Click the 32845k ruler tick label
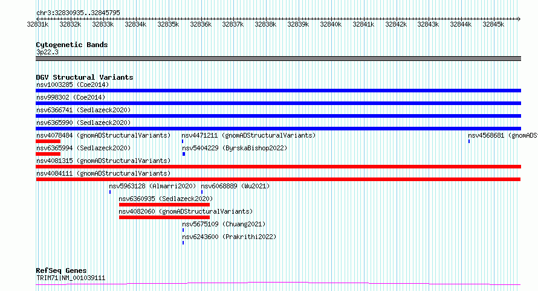The image size is (538, 291). [493, 24]
